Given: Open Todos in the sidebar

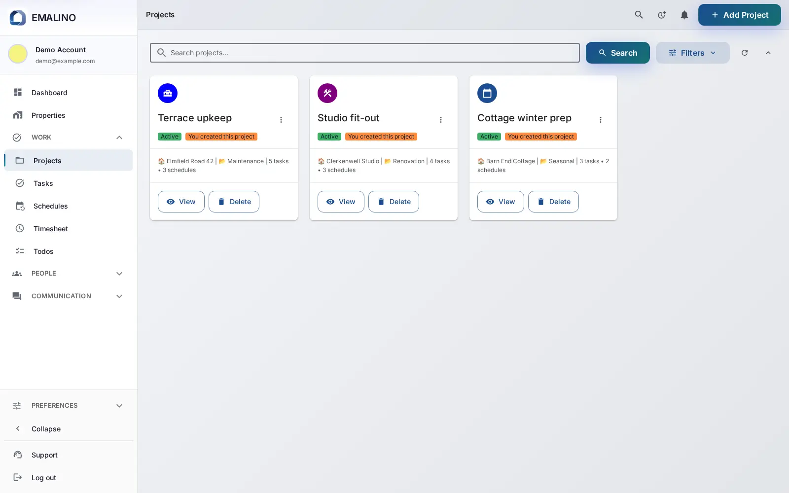Looking at the screenshot, I should pos(69,251).
